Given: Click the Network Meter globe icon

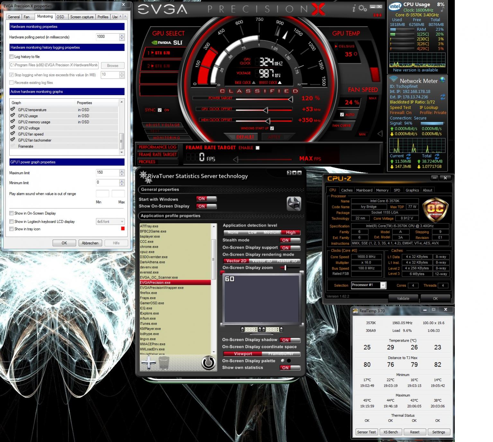Looking at the screenshot, I should click(x=443, y=79).
